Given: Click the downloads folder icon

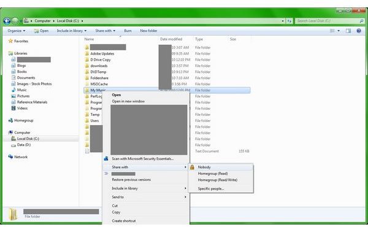Looking at the screenshot, I should [x=87, y=66].
